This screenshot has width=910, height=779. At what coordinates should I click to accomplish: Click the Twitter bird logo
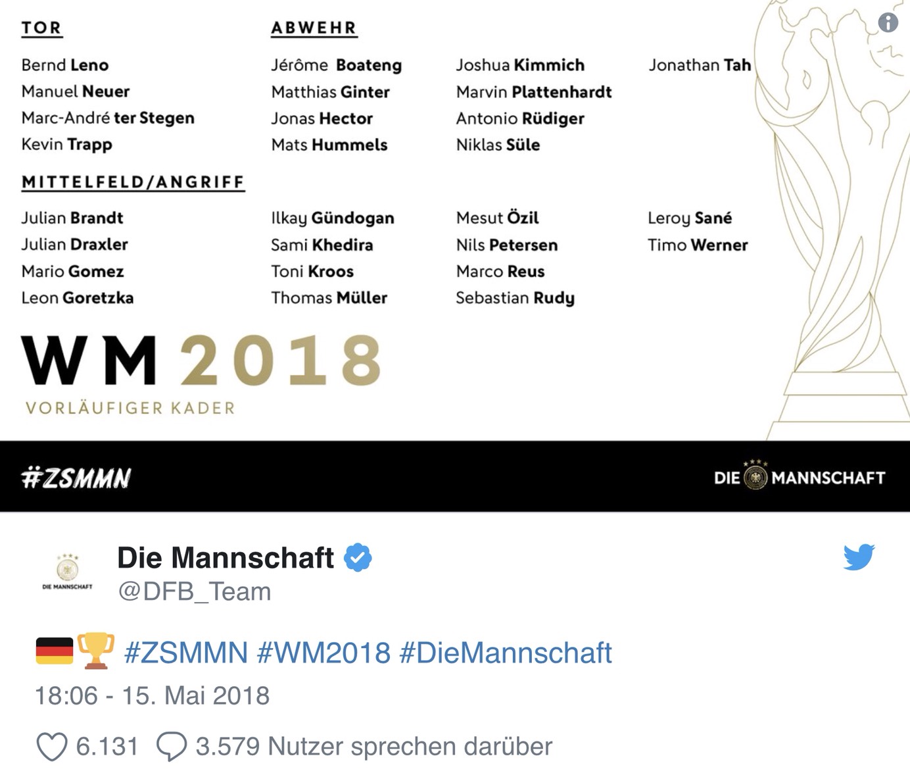click(x=859, y=557)
